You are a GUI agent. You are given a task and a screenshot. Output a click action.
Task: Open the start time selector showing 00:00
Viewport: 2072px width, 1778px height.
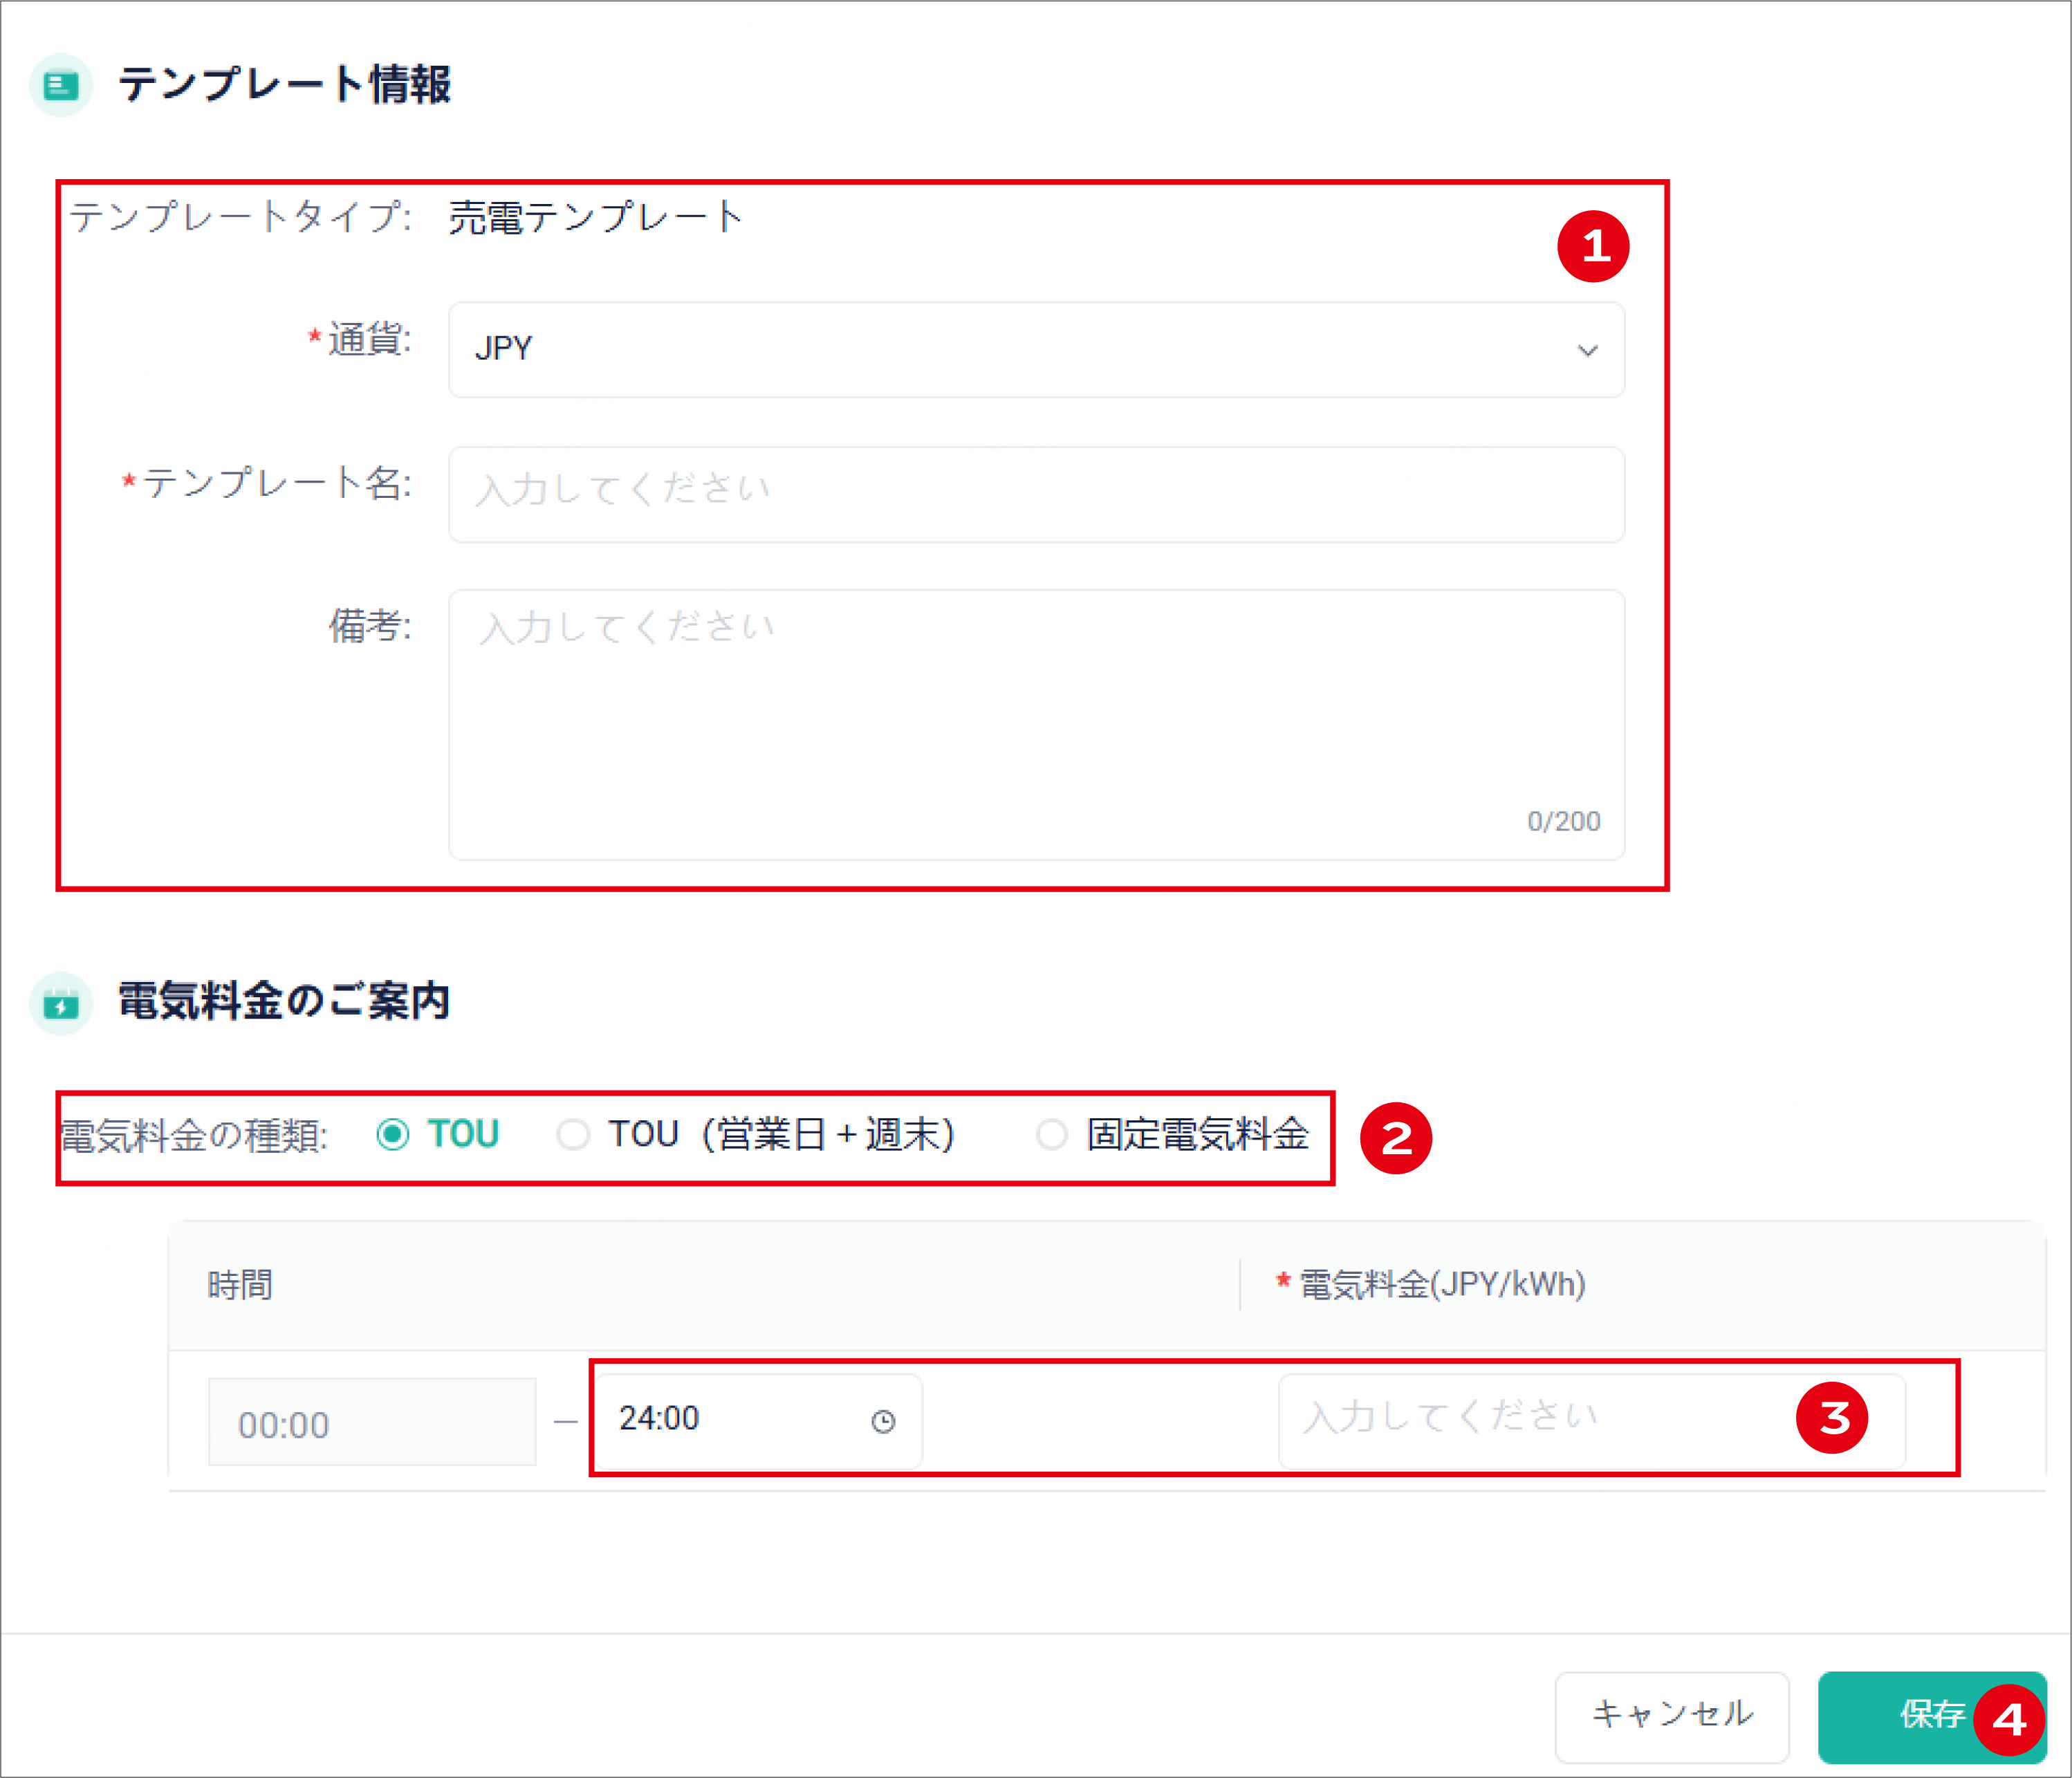pyautogui.click(x=372, y=1422)
